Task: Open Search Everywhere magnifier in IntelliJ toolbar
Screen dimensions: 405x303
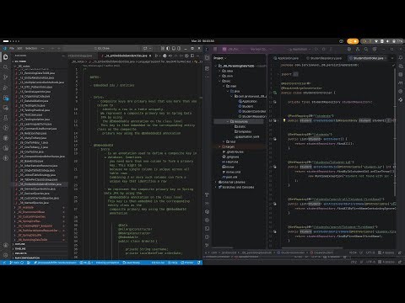Action: [x=366, y=49]
